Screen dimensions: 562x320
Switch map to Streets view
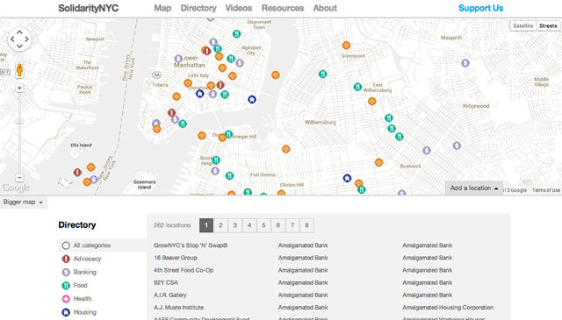548,25
